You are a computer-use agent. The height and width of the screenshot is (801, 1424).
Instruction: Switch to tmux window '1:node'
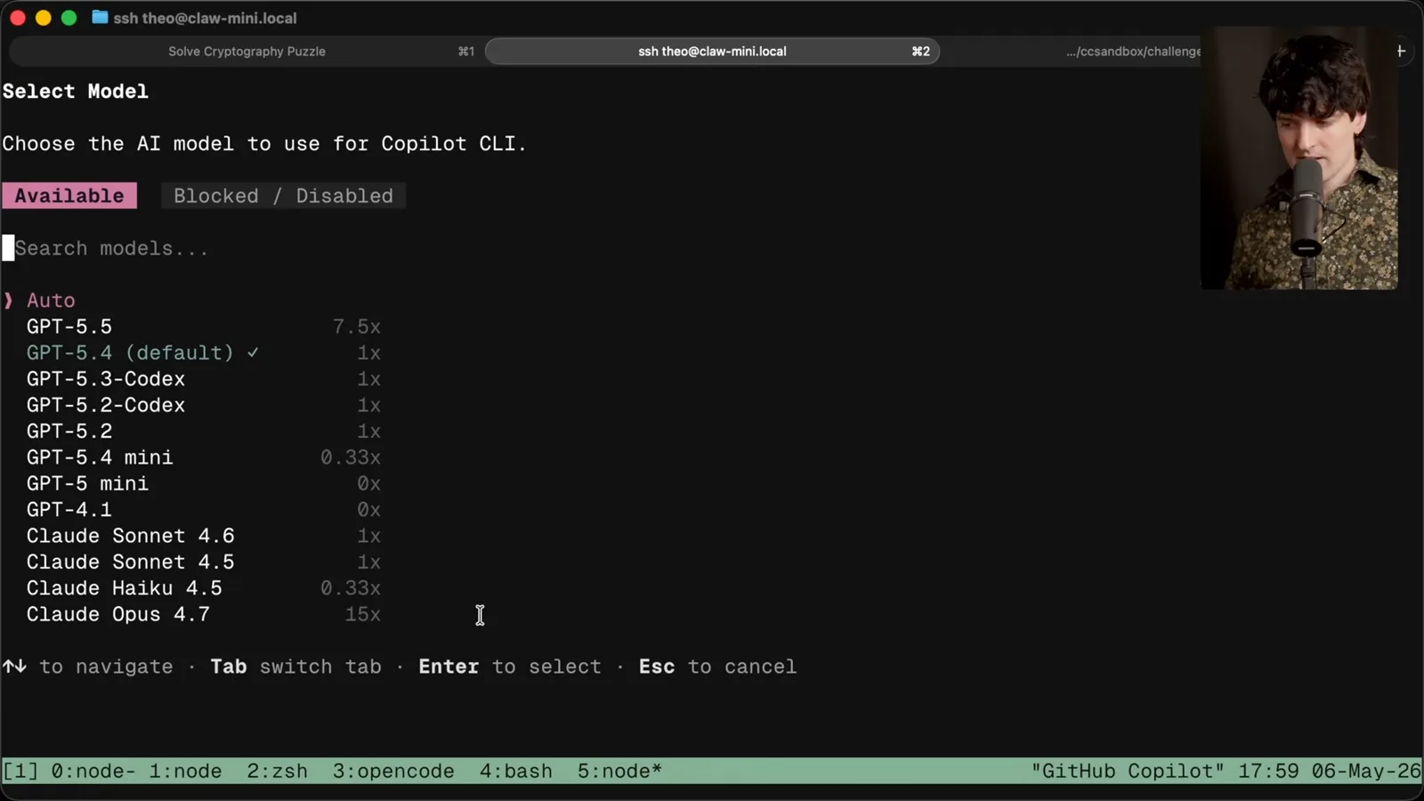185,771
